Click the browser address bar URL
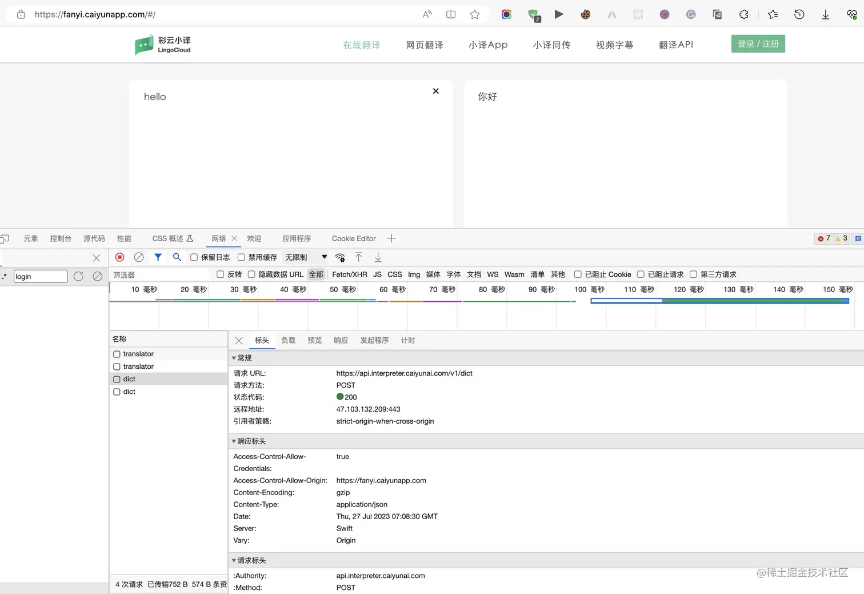Viewport: 864px width, 594px height. (95, 14)
